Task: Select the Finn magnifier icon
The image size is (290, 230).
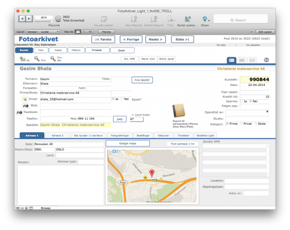Action: [x=37, y=59]
